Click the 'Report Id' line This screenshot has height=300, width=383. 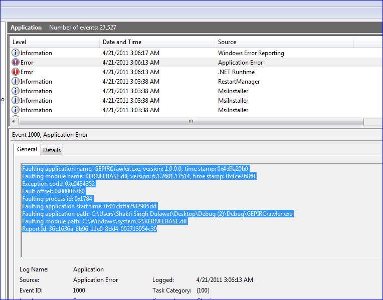(89, 229)
